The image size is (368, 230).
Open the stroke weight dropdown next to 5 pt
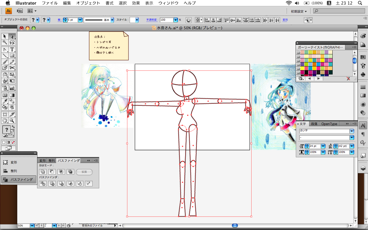[x=80, y=20]
